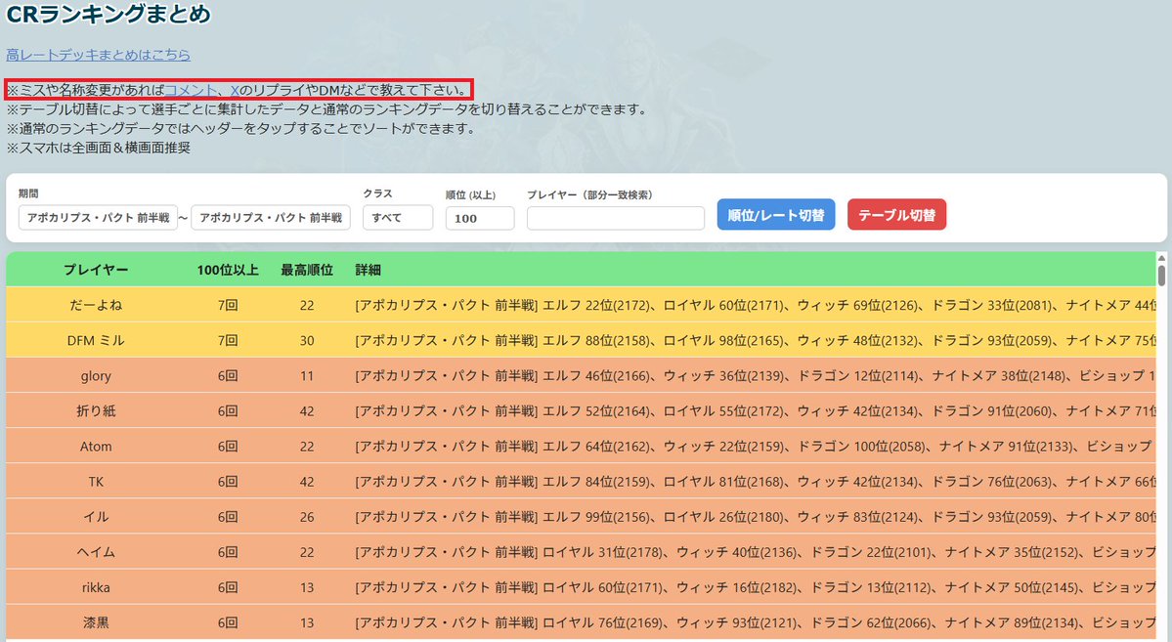The width and height of the screenshot is (1172, 642).
Task: Sort the table by the 100位以上 header
Action: 227,269
